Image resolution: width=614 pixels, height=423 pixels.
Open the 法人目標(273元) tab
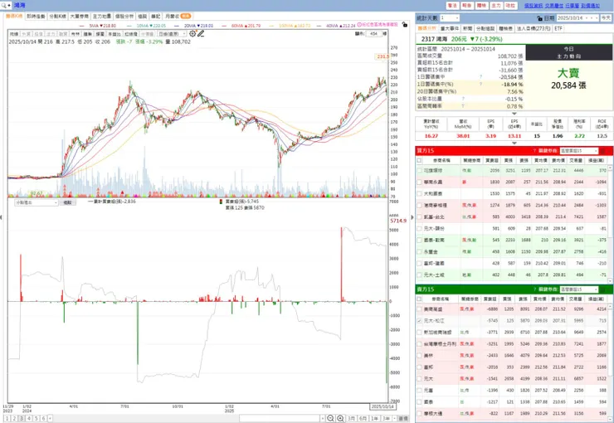[534, 28]
